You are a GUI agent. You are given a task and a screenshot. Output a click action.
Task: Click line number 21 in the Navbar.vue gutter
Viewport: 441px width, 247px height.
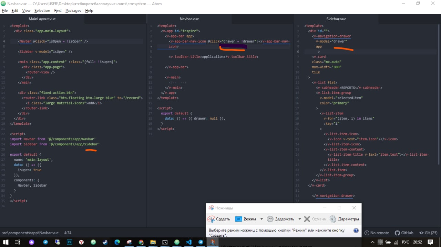click(x=150, y=134)
